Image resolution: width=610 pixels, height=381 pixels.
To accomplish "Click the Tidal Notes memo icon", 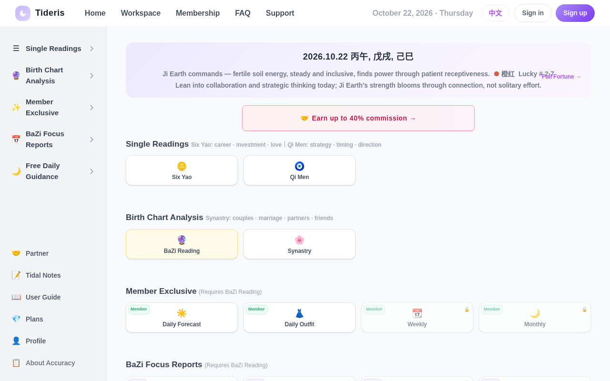I will tap(16, 275).
